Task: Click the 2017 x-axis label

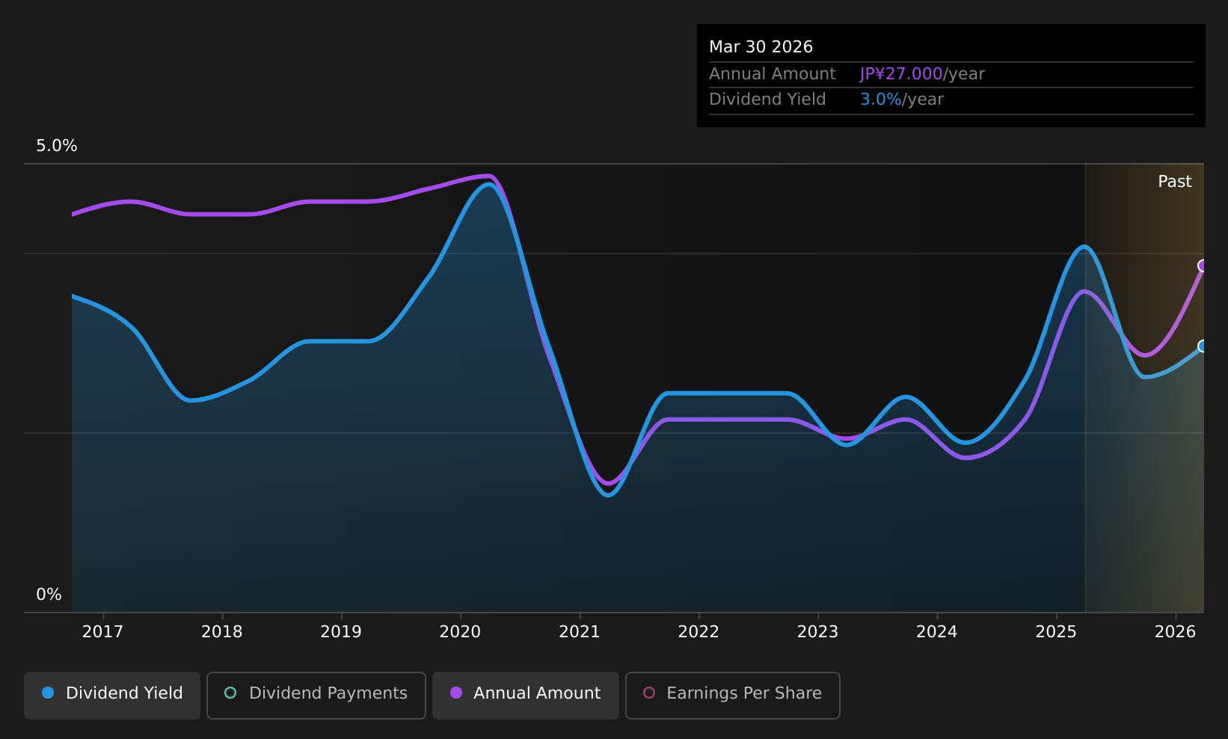Action: click(x=102, y=632)
